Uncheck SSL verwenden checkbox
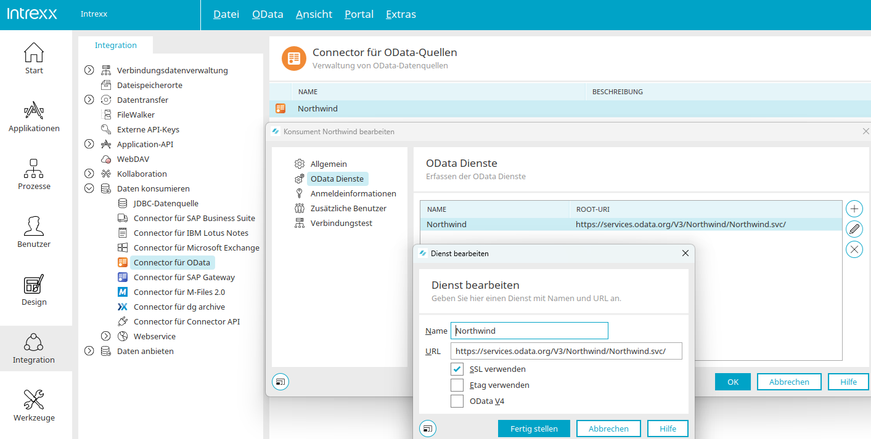The image size is (871, 439). tap(457, 369)
